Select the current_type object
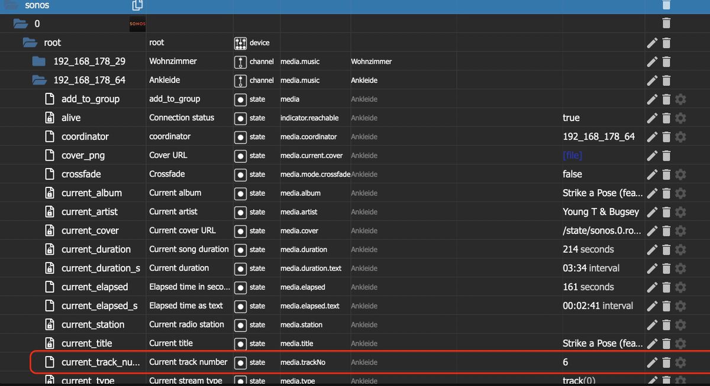Viewport: 710px width, 386px height. [88, 380]
